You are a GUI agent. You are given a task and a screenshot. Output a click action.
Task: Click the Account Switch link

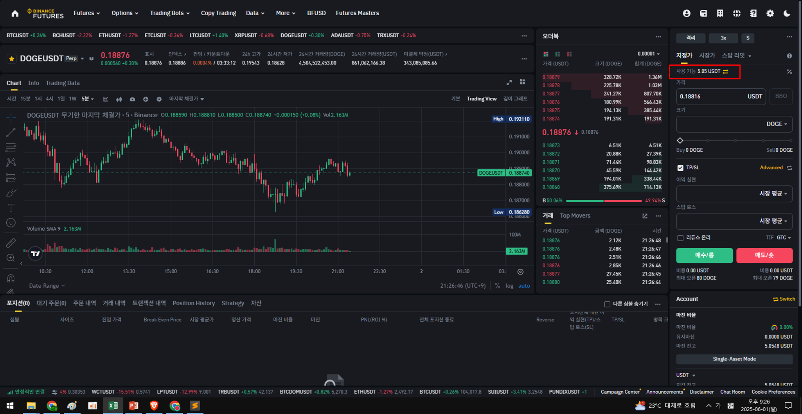coord(784,299)
